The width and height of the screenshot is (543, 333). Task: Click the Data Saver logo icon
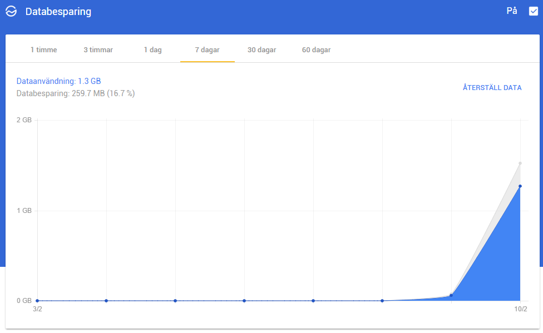pyautogui.click(x=11, y=11)
